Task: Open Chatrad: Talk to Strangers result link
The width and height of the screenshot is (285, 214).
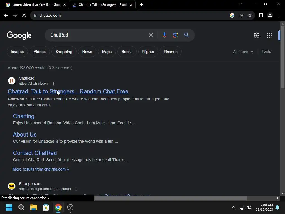Action: click(x=68, y=91)
